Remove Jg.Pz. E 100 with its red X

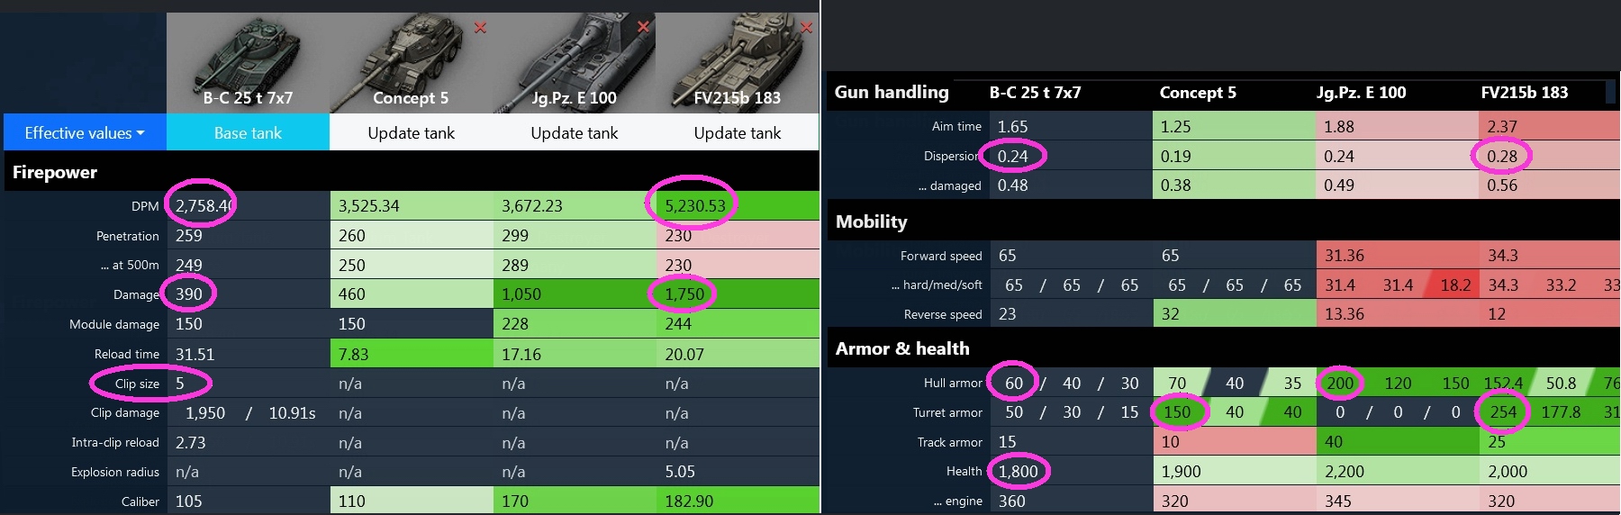(643, 27)
